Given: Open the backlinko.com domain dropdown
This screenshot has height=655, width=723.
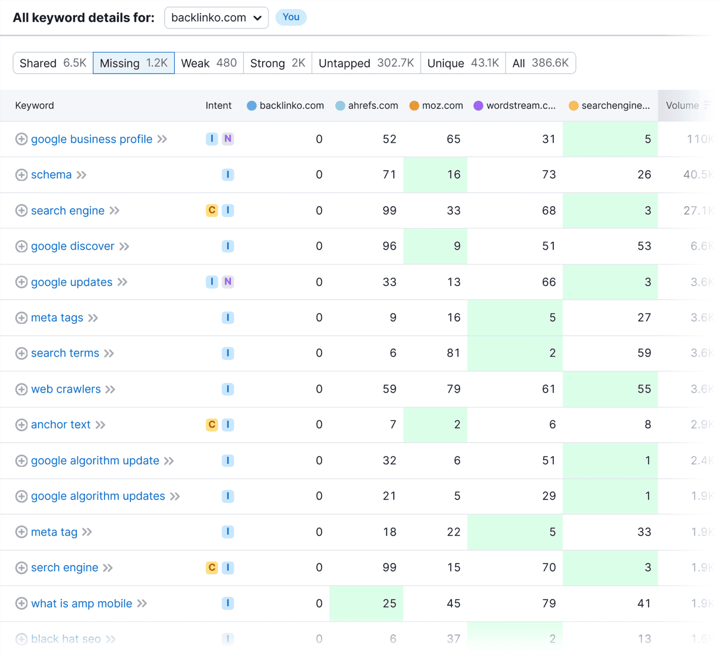Looking at the screenshot, I should 216,18.
